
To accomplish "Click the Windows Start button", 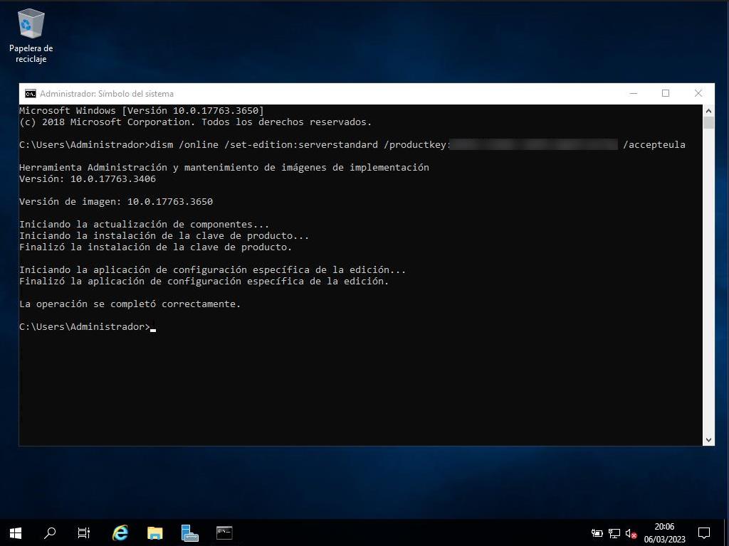I will pyautogui.click(x=15, y=532).
